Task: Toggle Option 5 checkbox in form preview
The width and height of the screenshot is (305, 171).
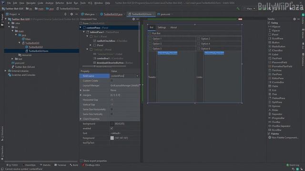Action: (151, 48)
